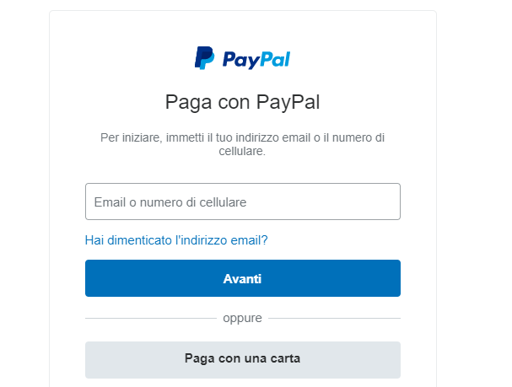This screenshot has height=387, width=512.
Task: Click the Per iniziare instruction paragraph
Action: point(242,144)
